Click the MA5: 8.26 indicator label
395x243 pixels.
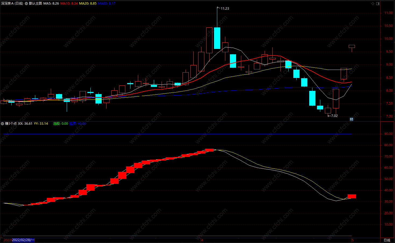[x=51, y=3]
